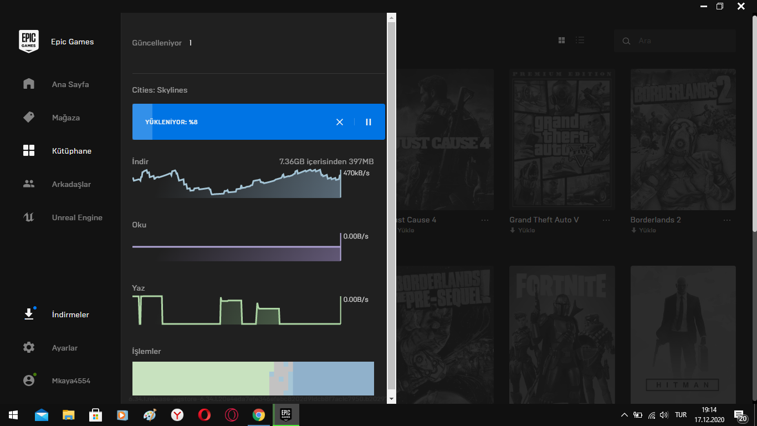Go to Mağaza store
757x426 pixels.
pos(66,118)
